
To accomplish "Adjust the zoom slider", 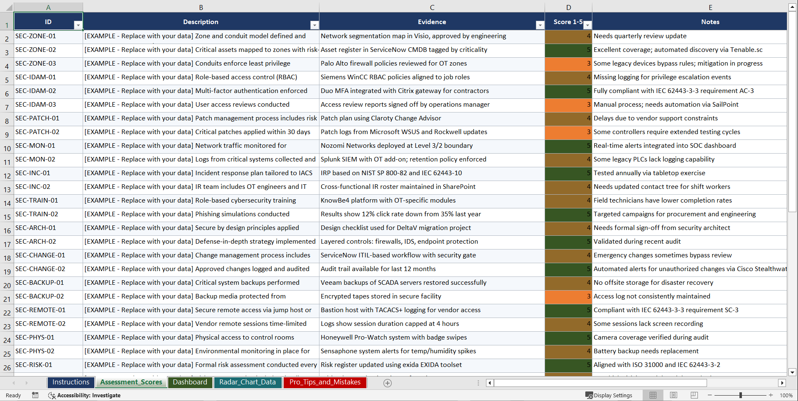I will [x=742, y=395].
